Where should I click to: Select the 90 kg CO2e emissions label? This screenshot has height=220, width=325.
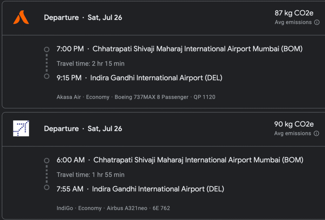point(294,124)
